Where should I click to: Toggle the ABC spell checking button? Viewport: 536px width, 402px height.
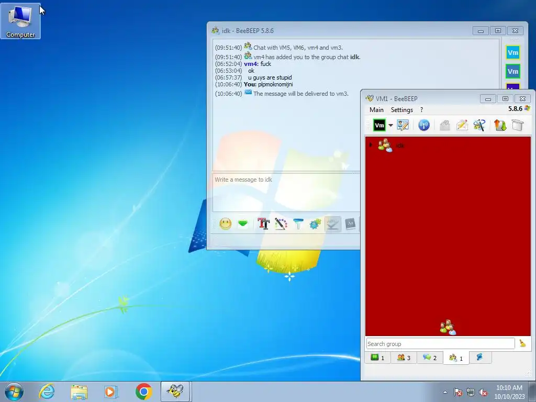point(332,224)
